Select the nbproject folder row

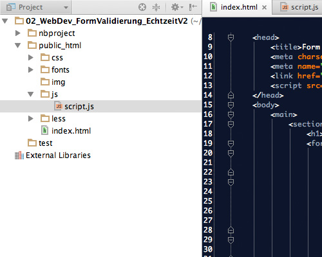click(101, 33)
